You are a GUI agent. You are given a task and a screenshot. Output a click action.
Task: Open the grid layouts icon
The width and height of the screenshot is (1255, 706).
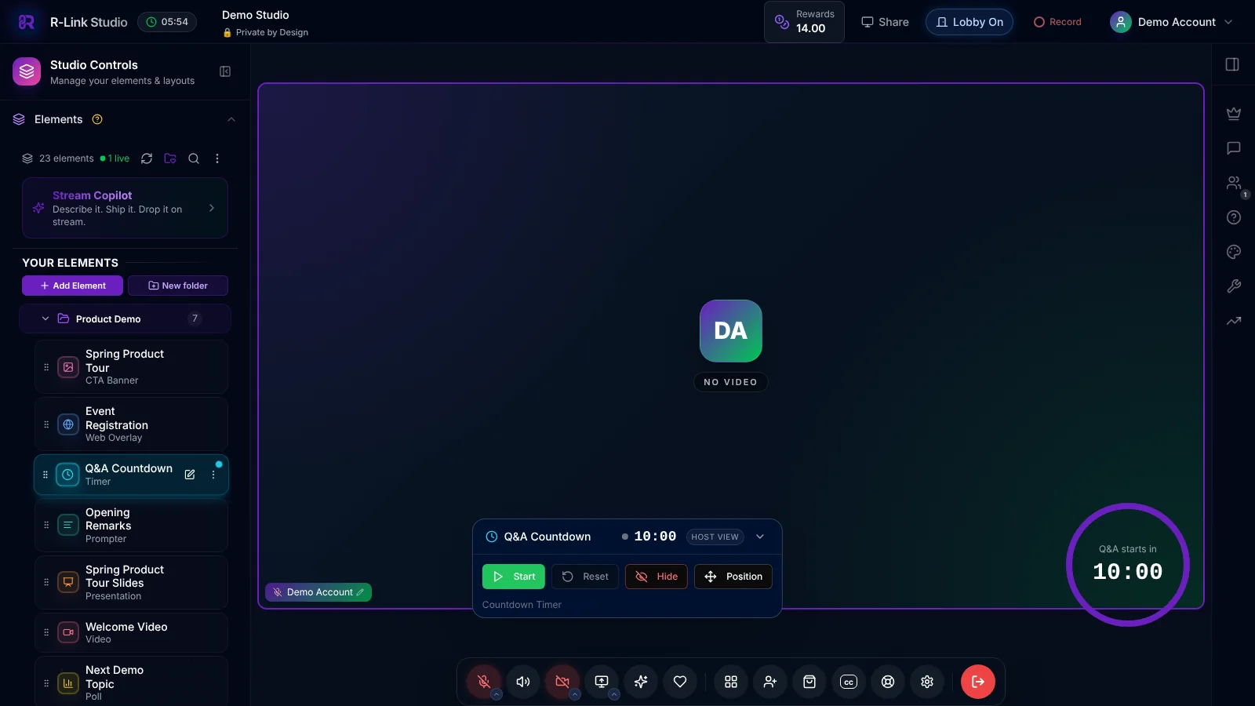tap(731, 682)
